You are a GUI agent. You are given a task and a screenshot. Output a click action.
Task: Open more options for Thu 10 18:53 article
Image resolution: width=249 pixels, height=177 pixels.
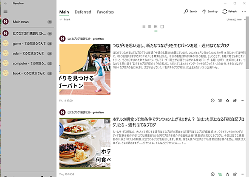[242, 174]
